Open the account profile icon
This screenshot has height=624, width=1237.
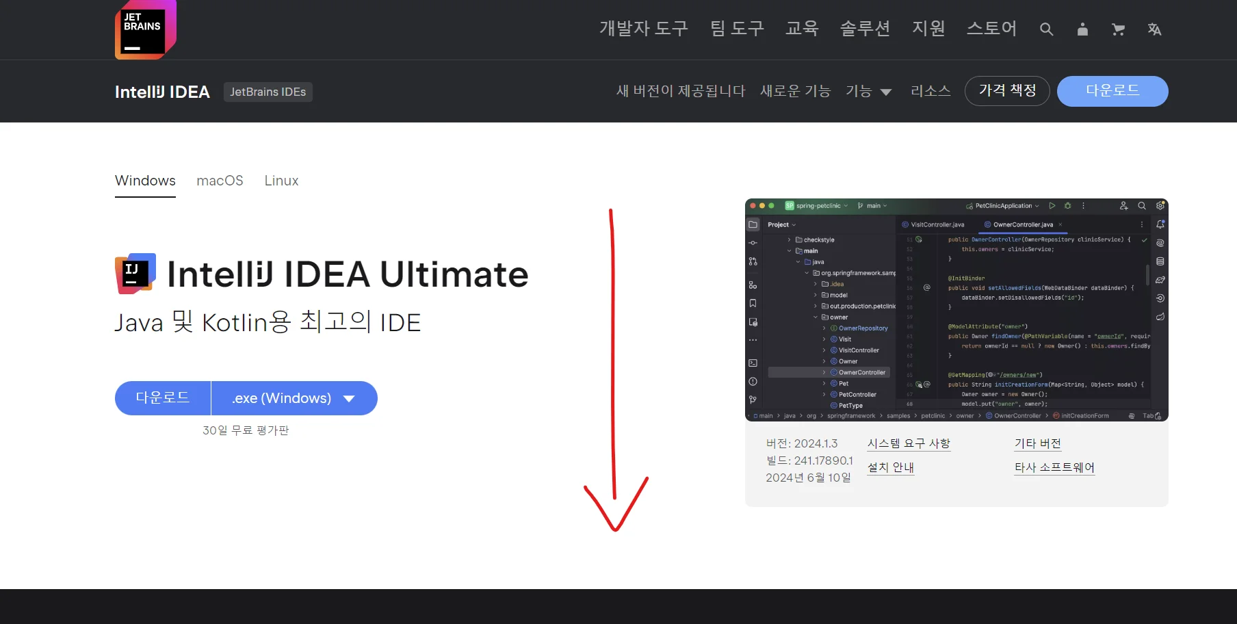point(1082,29)
